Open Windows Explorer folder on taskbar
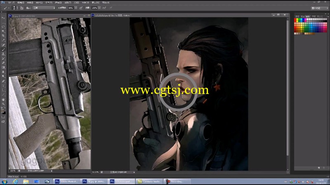The height and width of the screenshot is (185, 330). 26,181
